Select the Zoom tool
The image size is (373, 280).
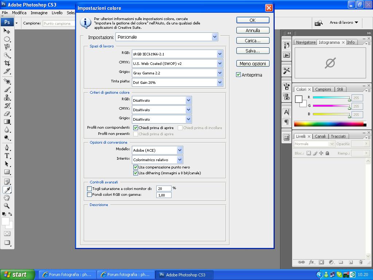click(x=7, y=206)
